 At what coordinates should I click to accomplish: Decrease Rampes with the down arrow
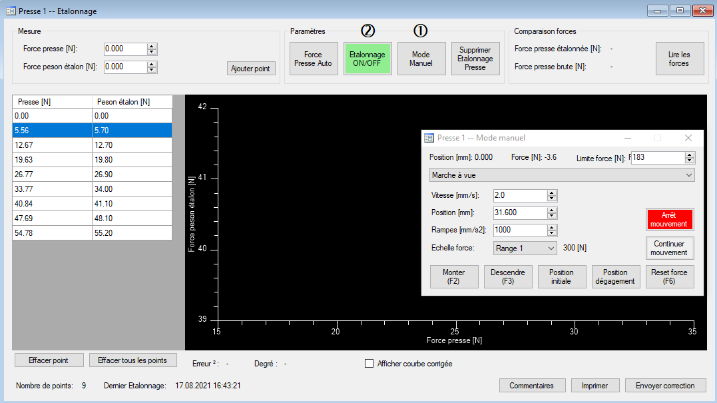[552, 233]
